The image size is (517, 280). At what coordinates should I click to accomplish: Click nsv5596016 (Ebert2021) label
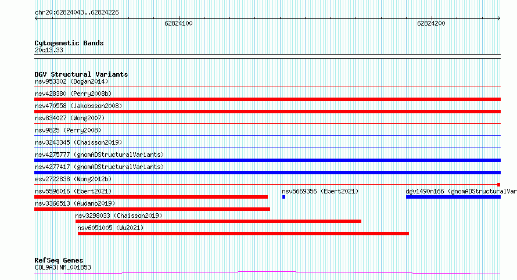(73, 191)
